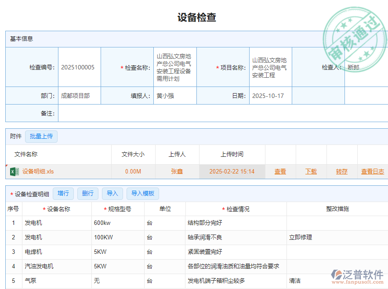Viewport: 388px width, 289px height.
Task: Click the 删行 button to delete row
Action: tap(87, 193)
